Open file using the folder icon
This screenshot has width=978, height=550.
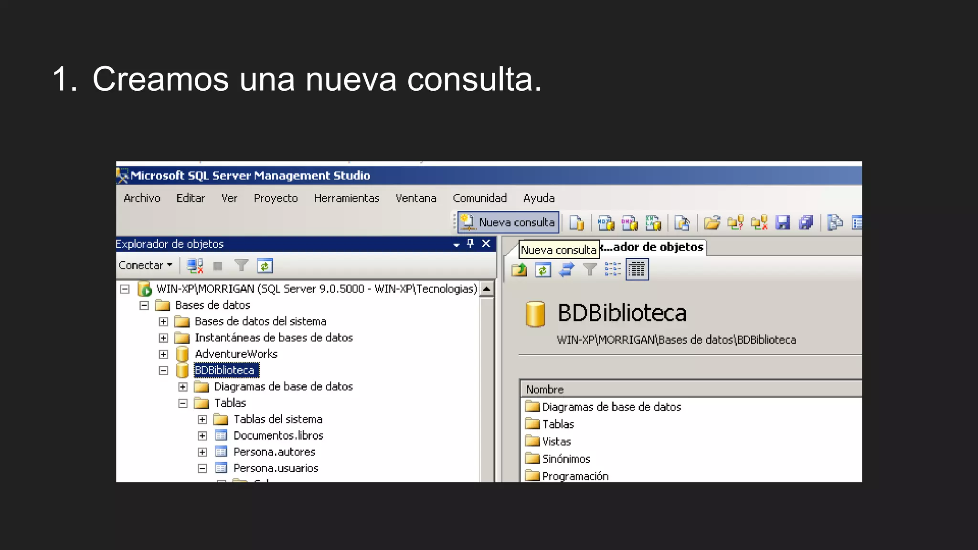712,222
